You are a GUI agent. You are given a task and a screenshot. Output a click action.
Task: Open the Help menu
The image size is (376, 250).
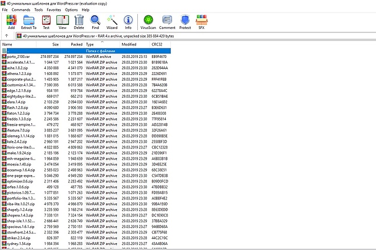[85, 10]
